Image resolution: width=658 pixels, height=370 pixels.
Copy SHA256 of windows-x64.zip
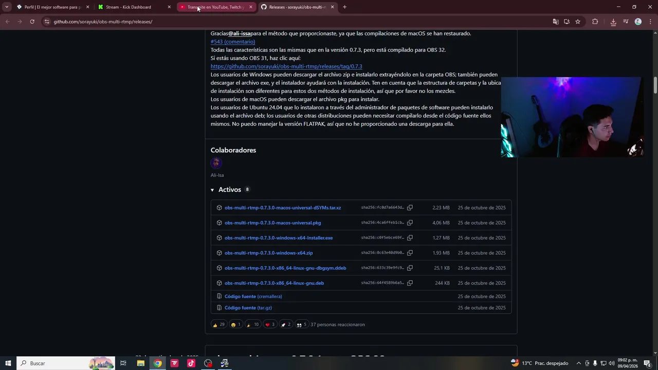pos(410,253)
